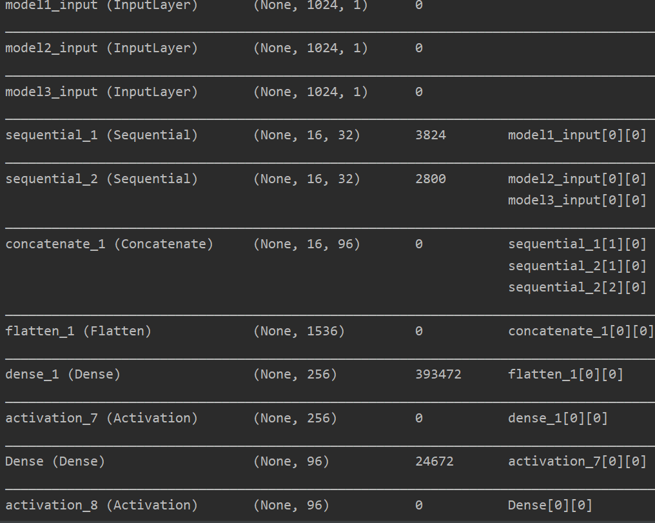Click the parameter count '2800'
655x523 pixels.
(431, 179)
